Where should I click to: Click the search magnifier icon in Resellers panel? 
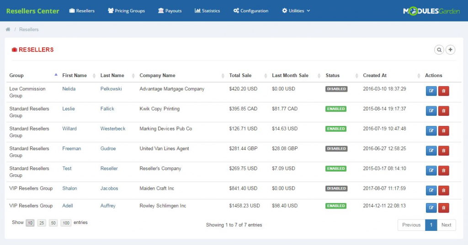point(439,50)
